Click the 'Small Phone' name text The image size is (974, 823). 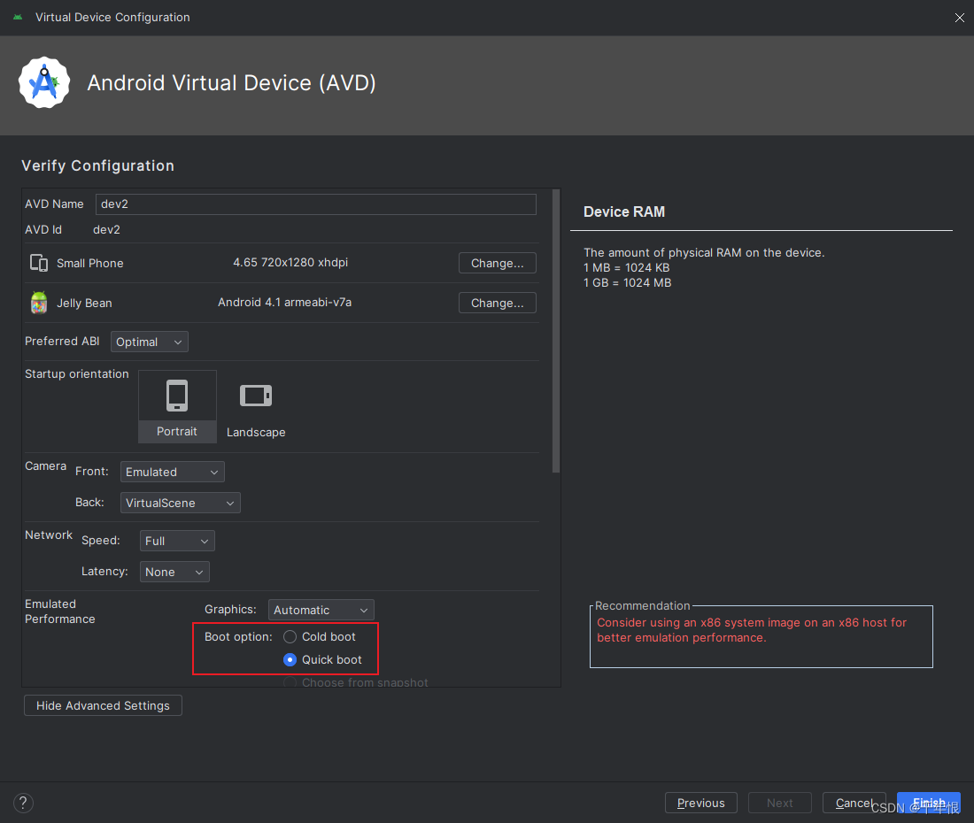[x=90, y=263]
